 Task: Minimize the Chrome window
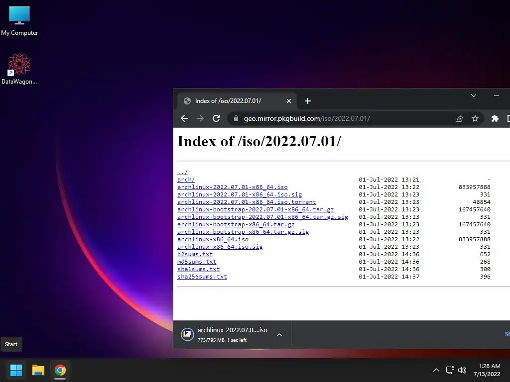(497, 95)
